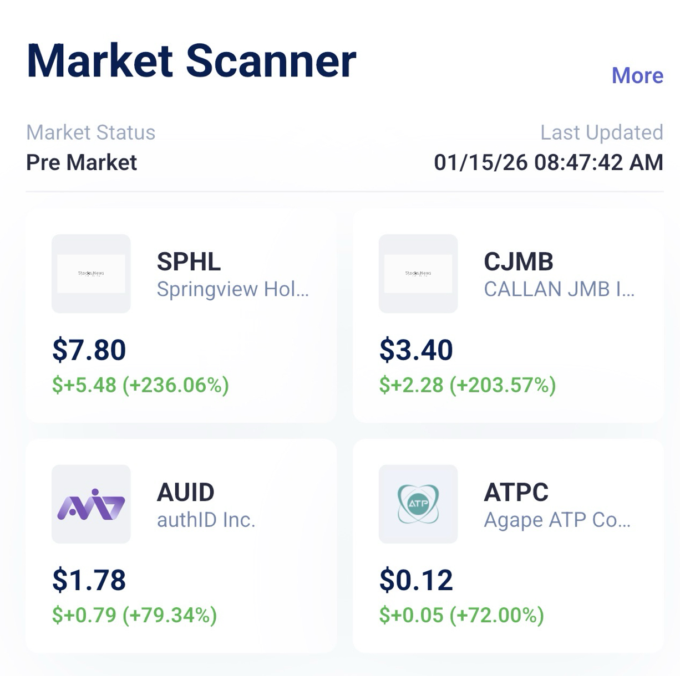Select the ATPC ticker symbol
Viewport: 680px width, 676px height.
(516, 492)
